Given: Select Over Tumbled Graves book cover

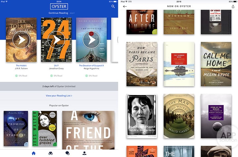Looking at the screenshot, I should 45,129.
